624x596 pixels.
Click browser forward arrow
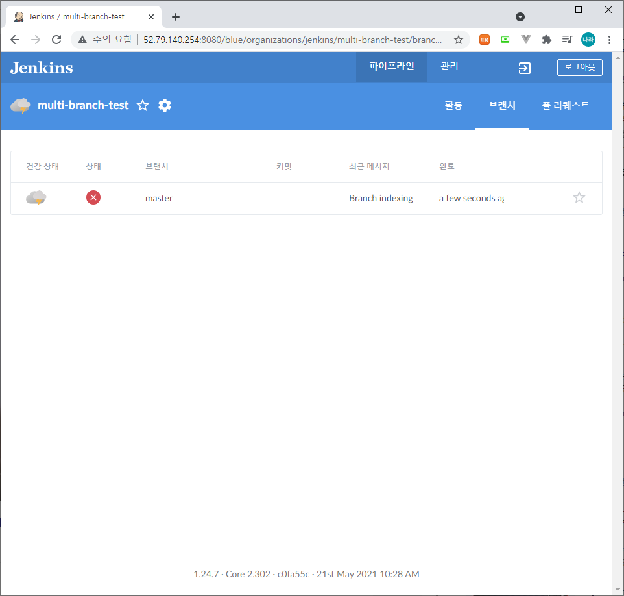tap(36, 40)
